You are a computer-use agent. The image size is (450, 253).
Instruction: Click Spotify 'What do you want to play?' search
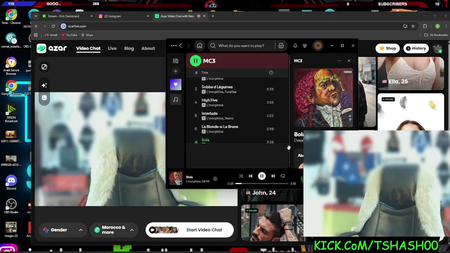[x=242, y=46]
